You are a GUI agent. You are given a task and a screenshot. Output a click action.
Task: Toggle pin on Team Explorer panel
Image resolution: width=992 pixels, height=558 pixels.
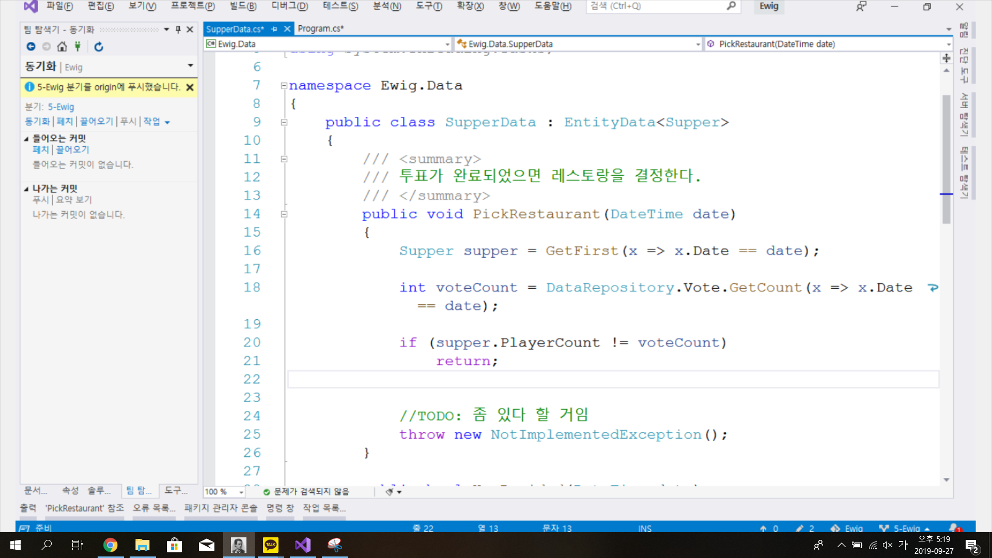point(178,29)
